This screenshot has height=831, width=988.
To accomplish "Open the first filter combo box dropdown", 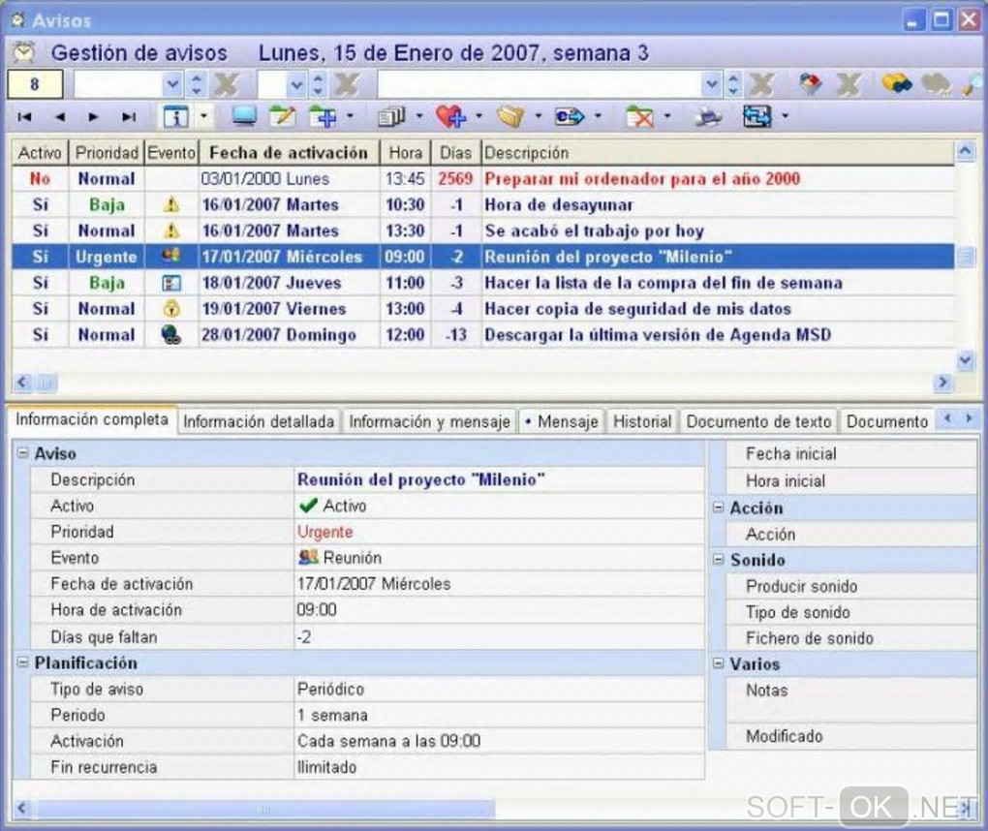I will pos(172,84).
